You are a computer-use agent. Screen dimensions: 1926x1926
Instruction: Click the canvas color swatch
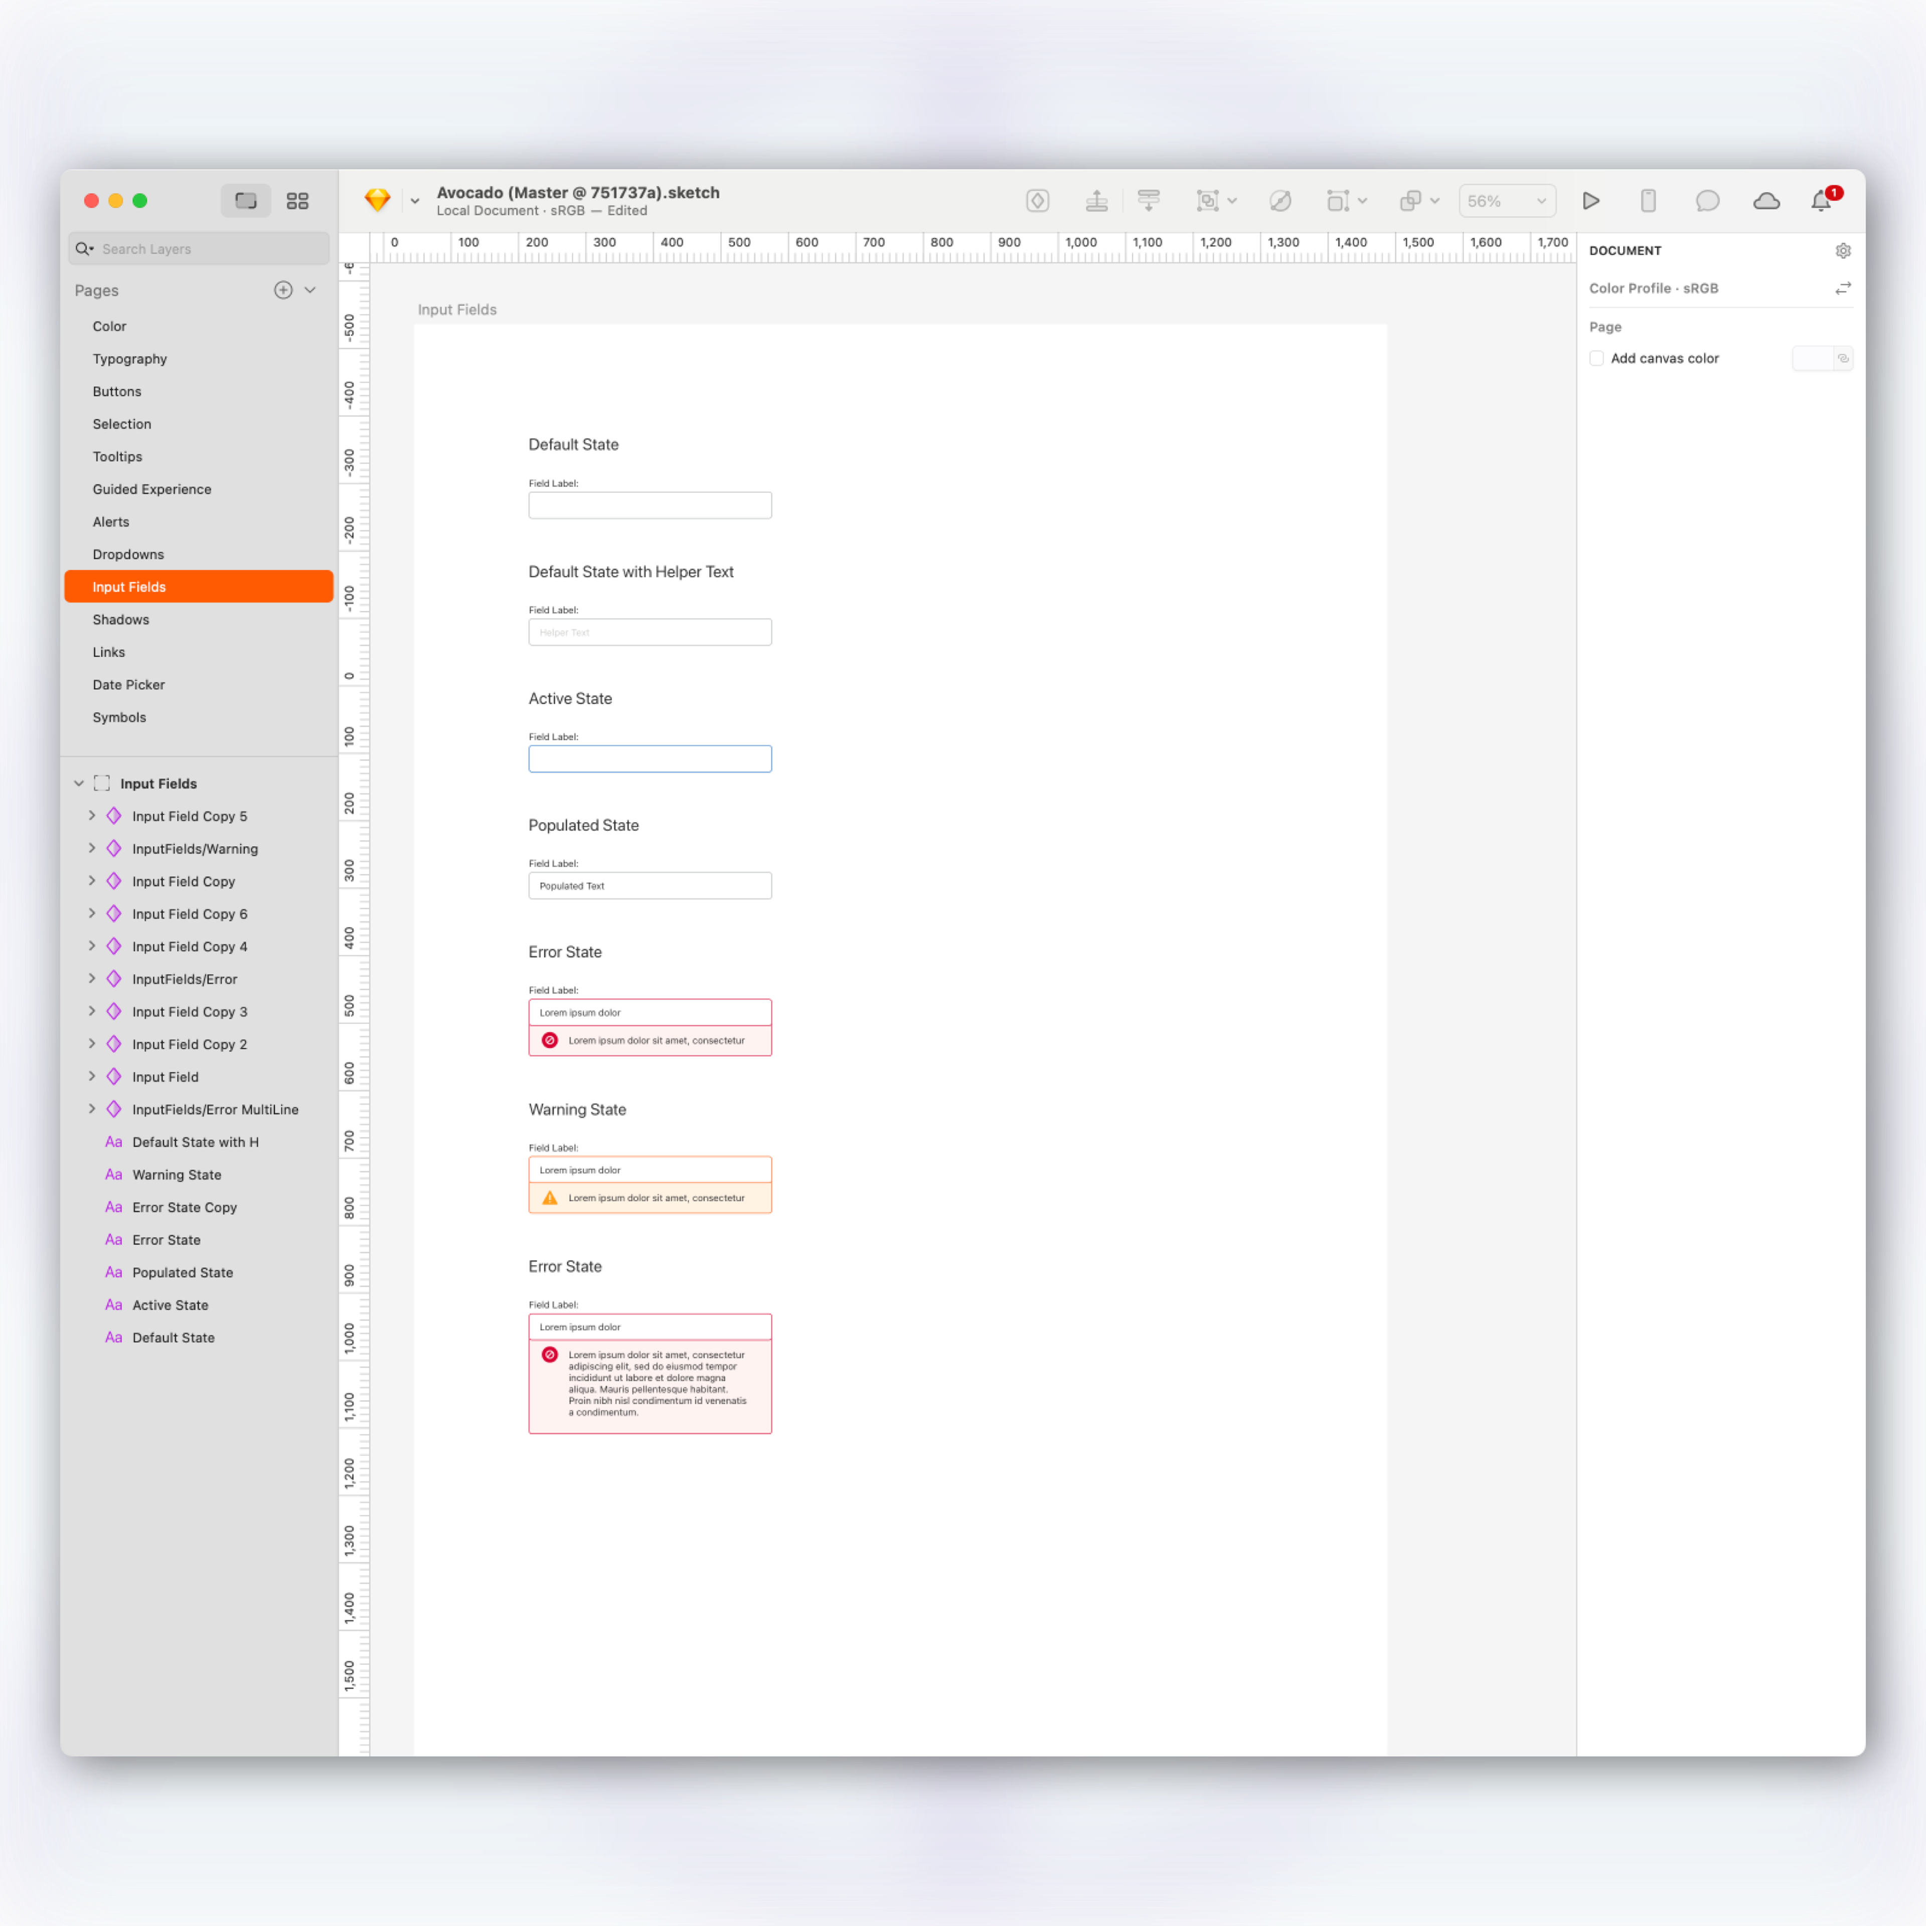coord(1811,358)
